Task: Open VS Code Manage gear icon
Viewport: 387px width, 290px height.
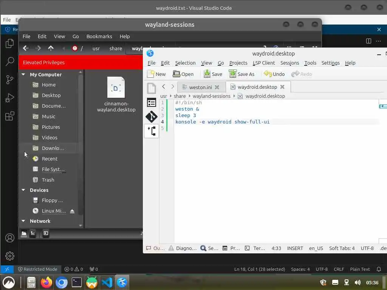Action: pos(9,256)
